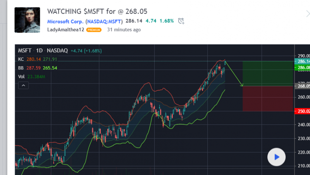Click the author avatar thumbnail

point(27,20)
